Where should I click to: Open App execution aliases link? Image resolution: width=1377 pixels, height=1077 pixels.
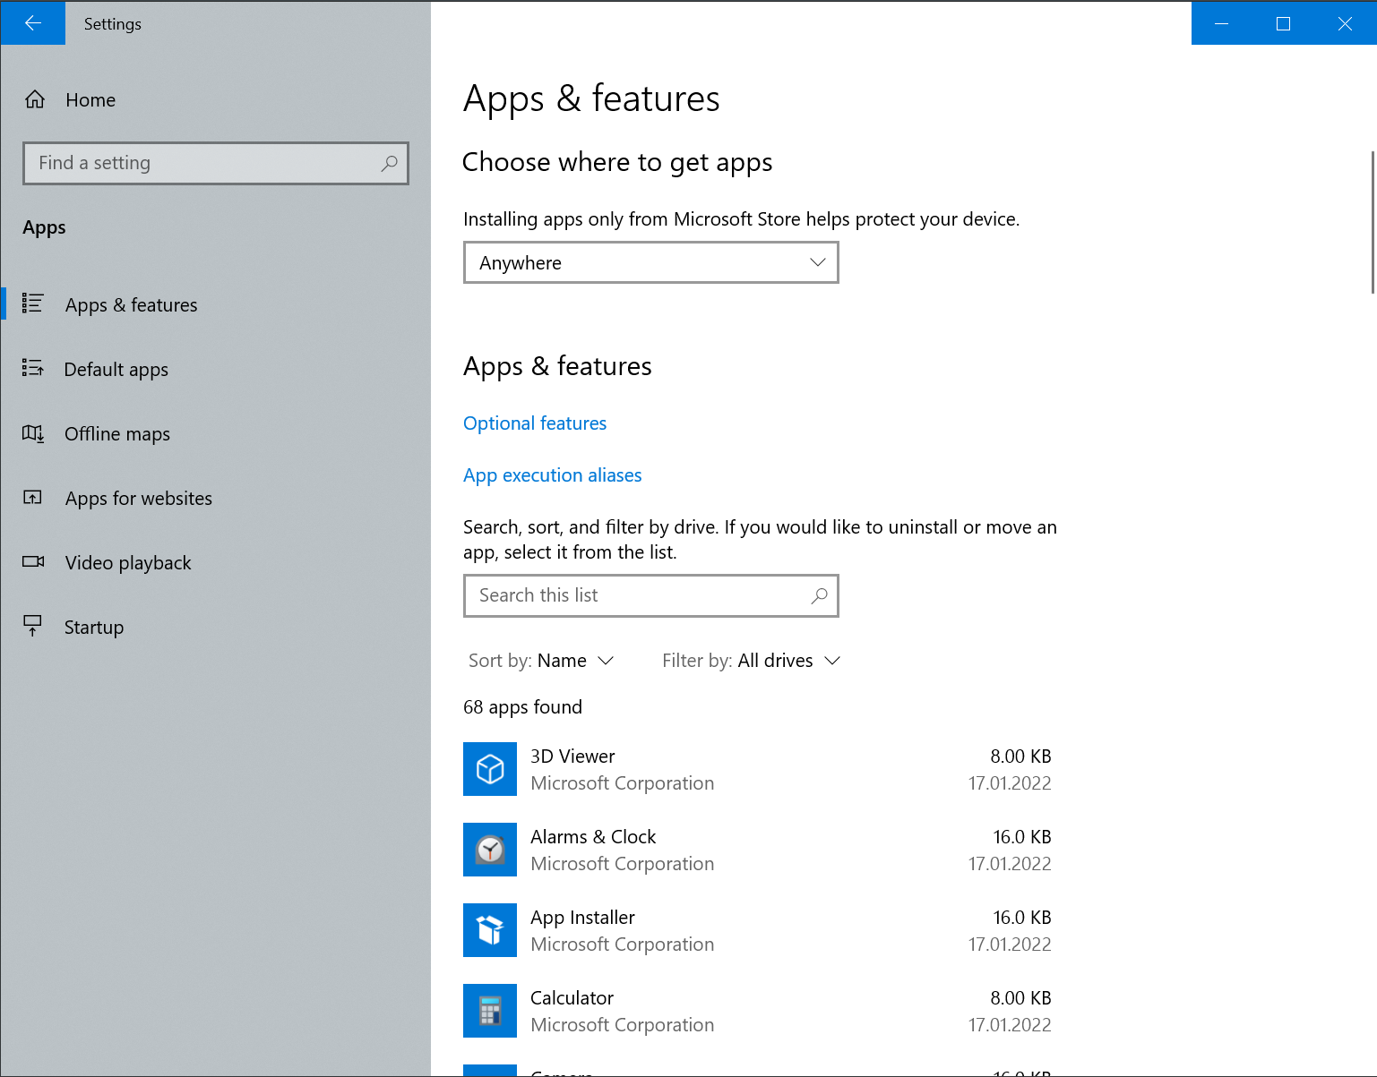pos(552,475)
